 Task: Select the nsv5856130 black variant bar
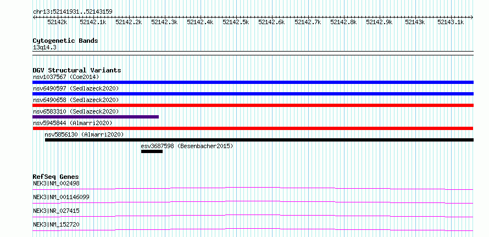tap(259, 140)
